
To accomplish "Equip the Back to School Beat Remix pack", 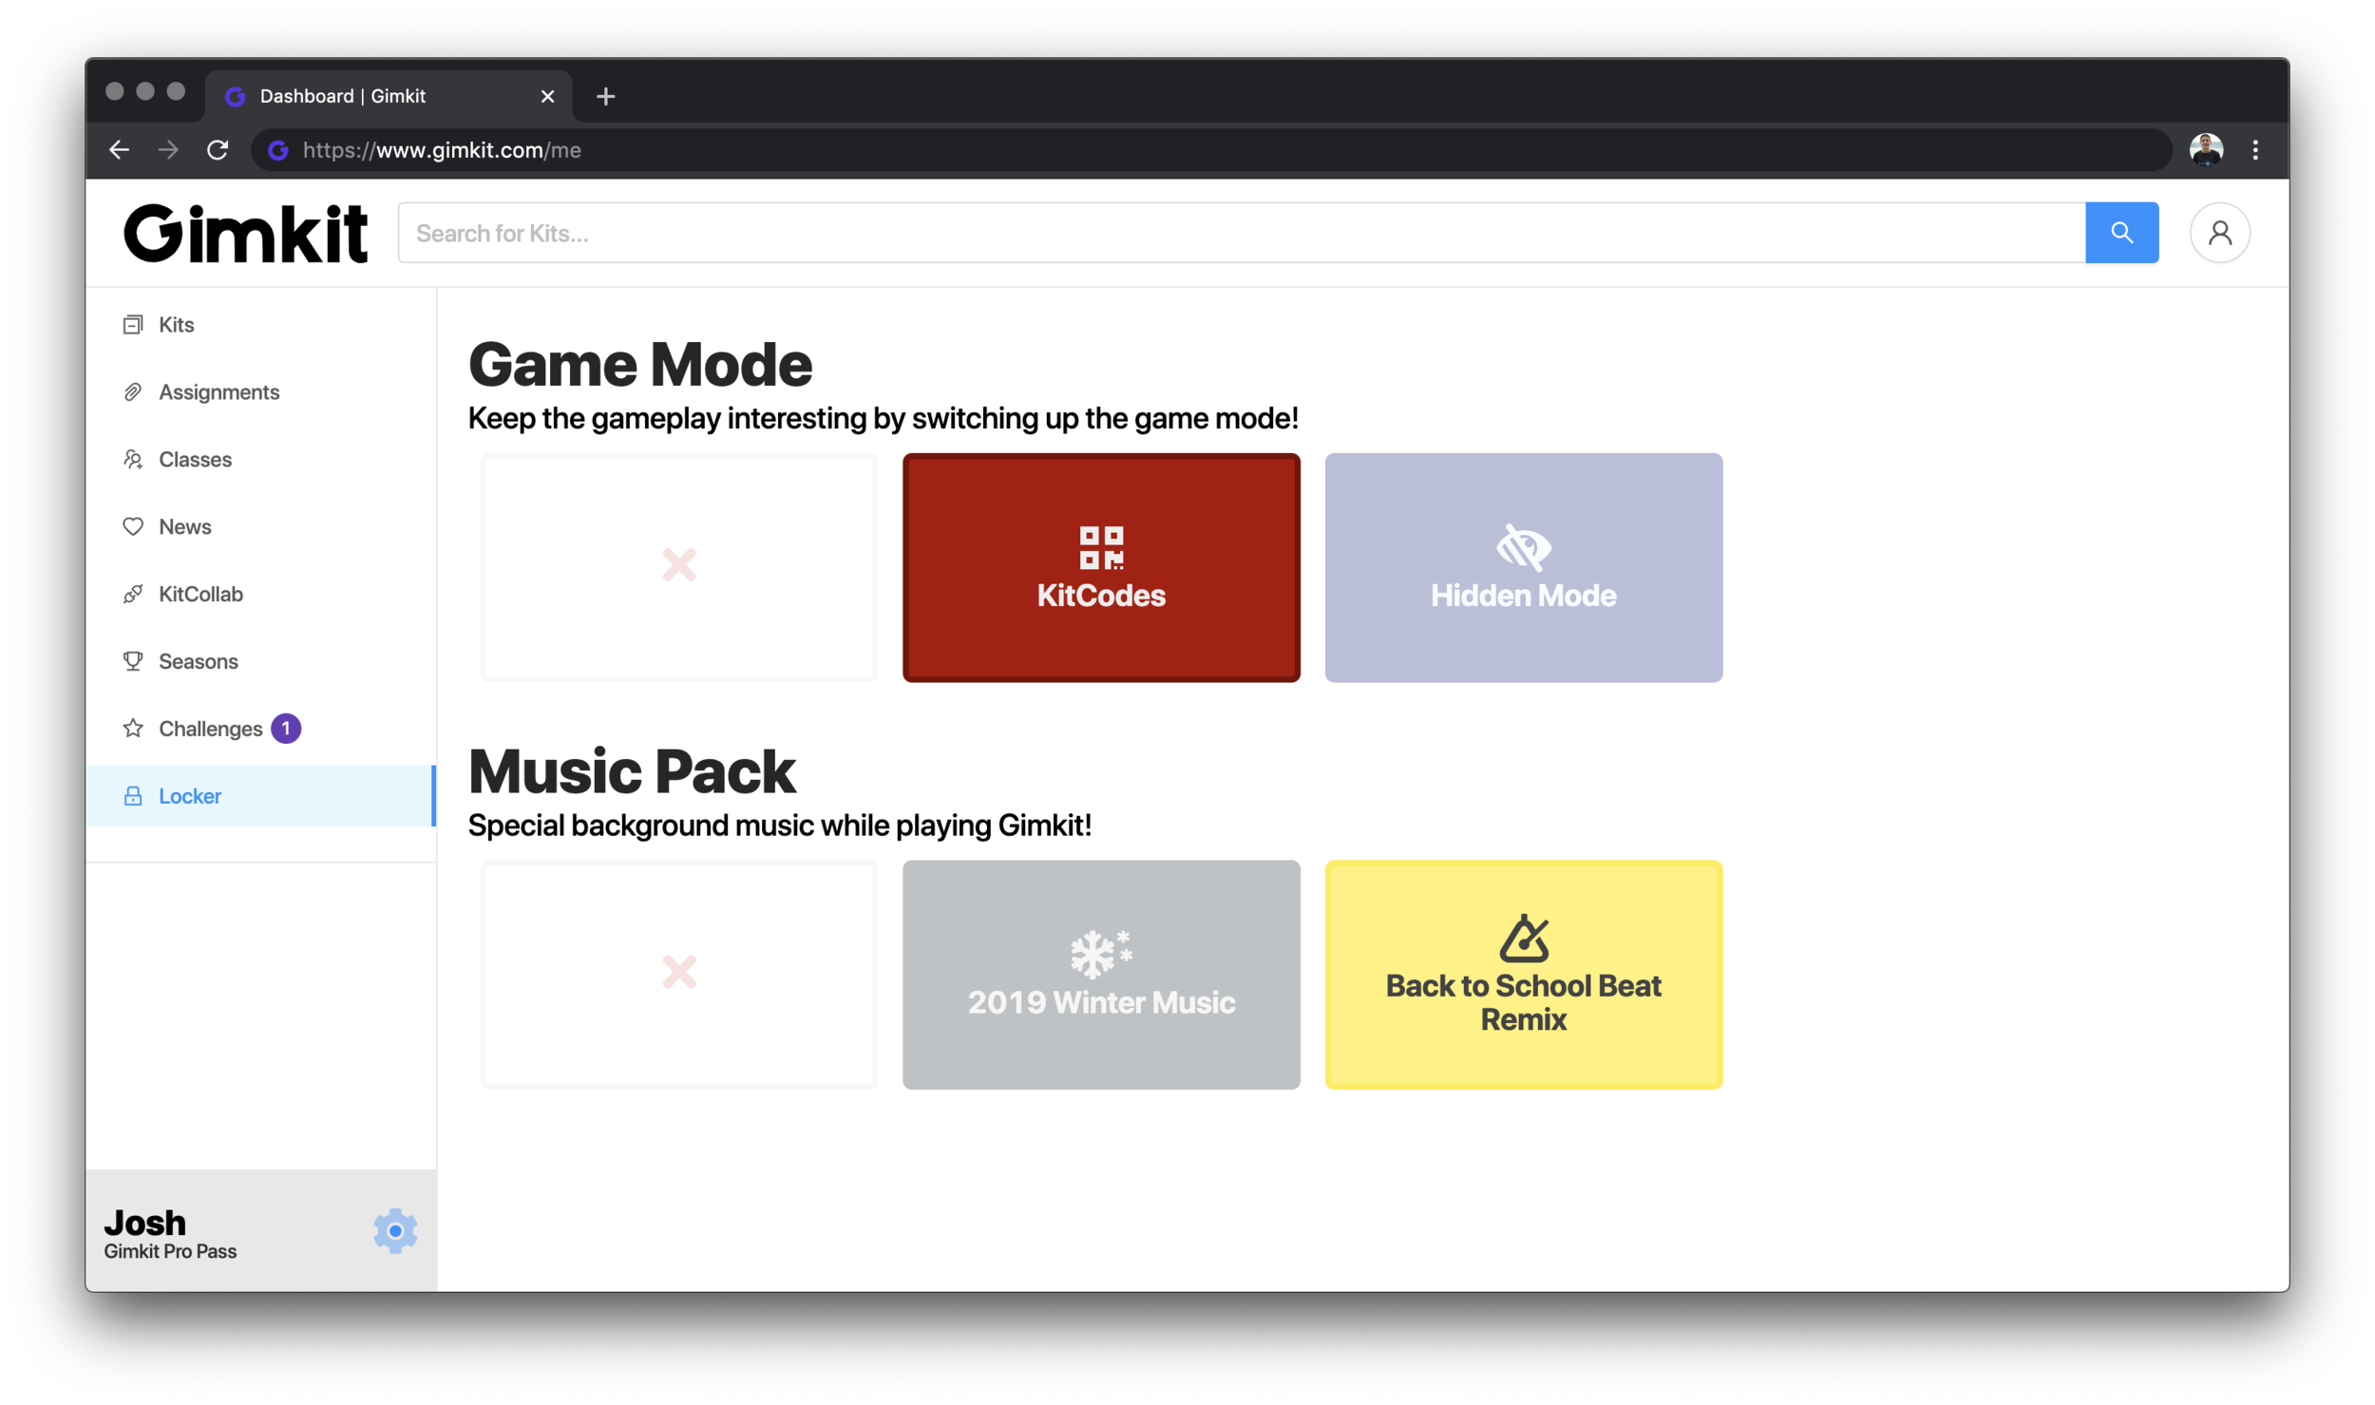I will click(x=1522, y=975).
